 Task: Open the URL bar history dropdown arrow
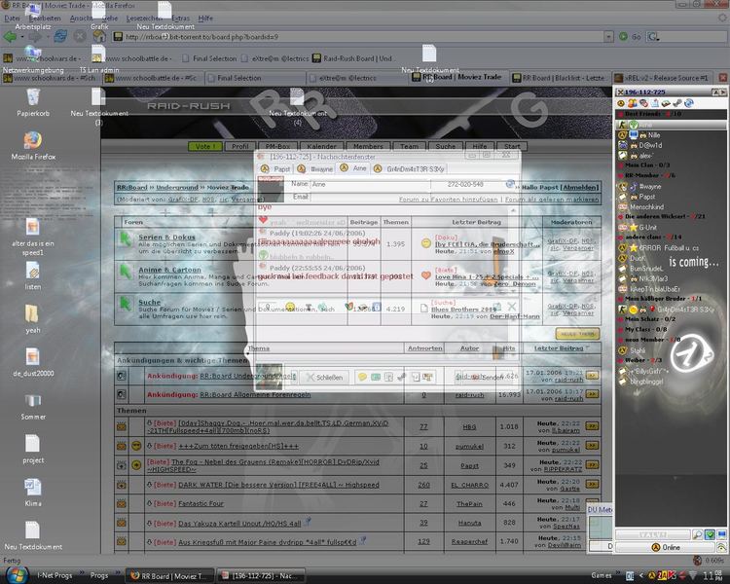tap(608, 36)
